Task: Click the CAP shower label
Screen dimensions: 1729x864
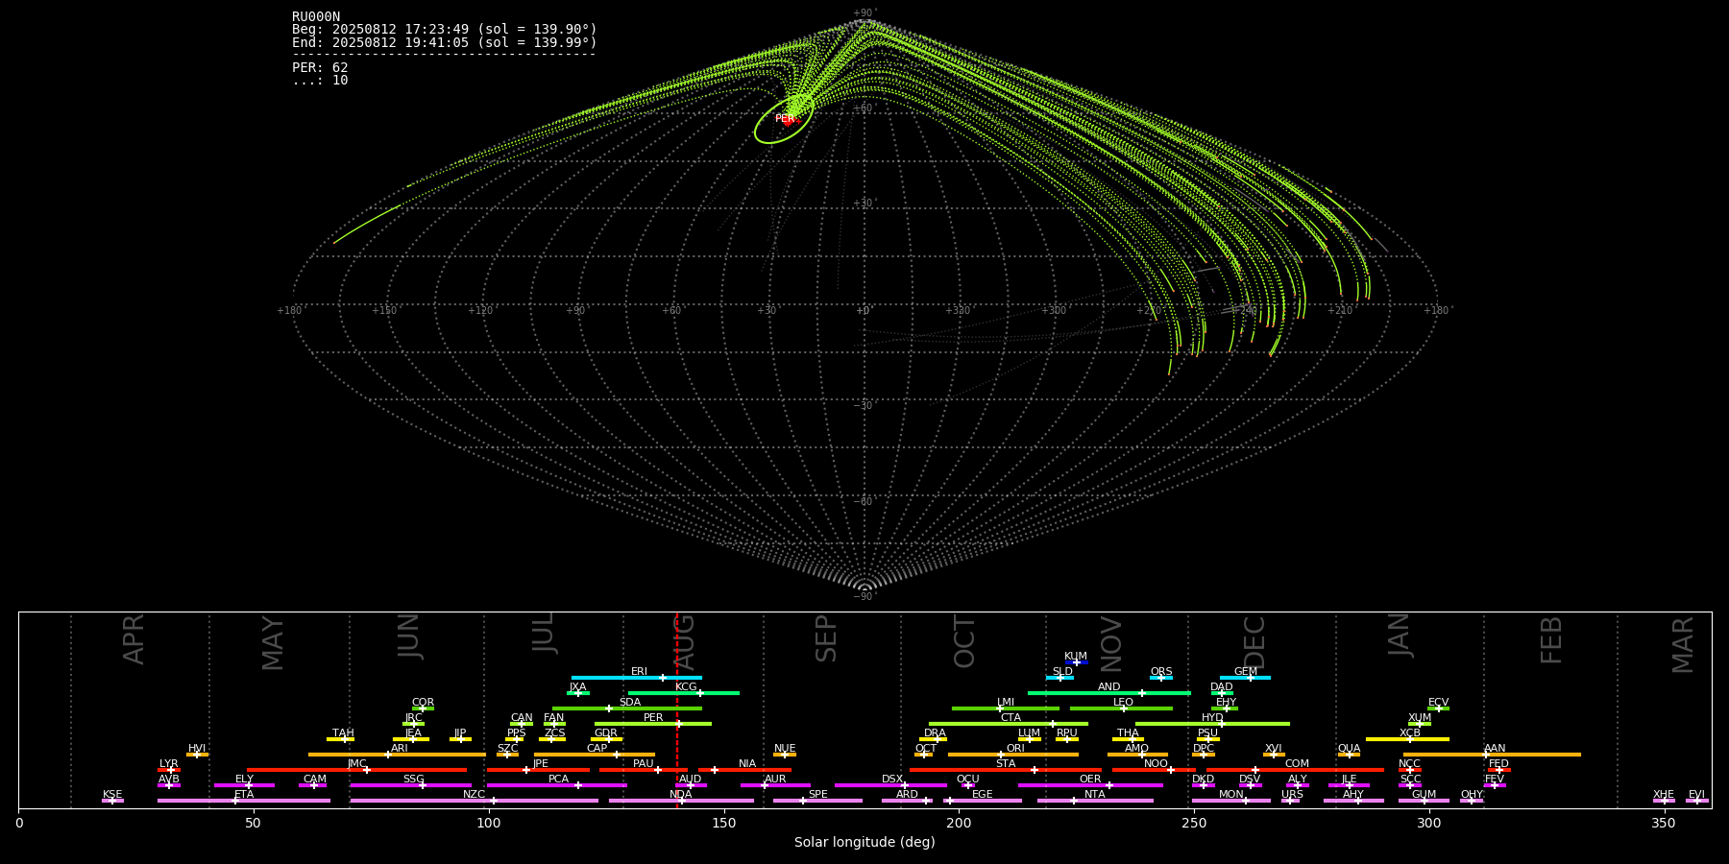Action: pos(597,748)
